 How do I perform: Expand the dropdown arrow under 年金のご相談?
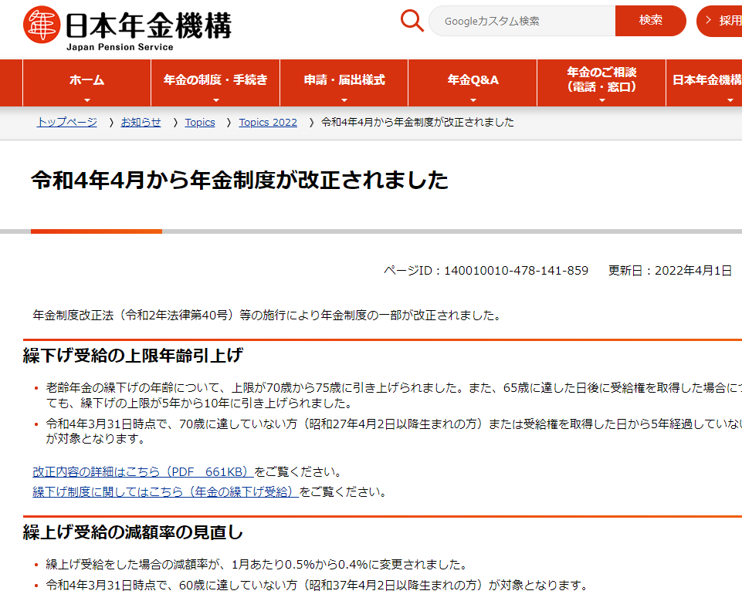(x=602, y=100)
